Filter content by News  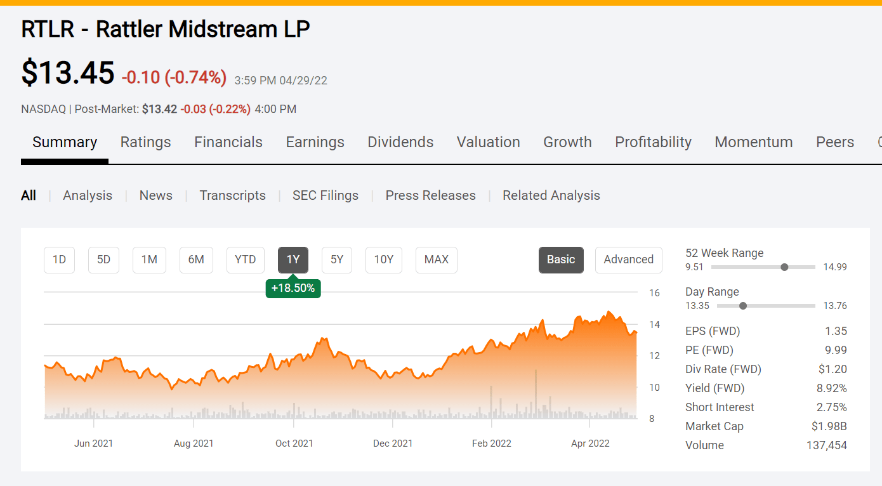[156, 195]
